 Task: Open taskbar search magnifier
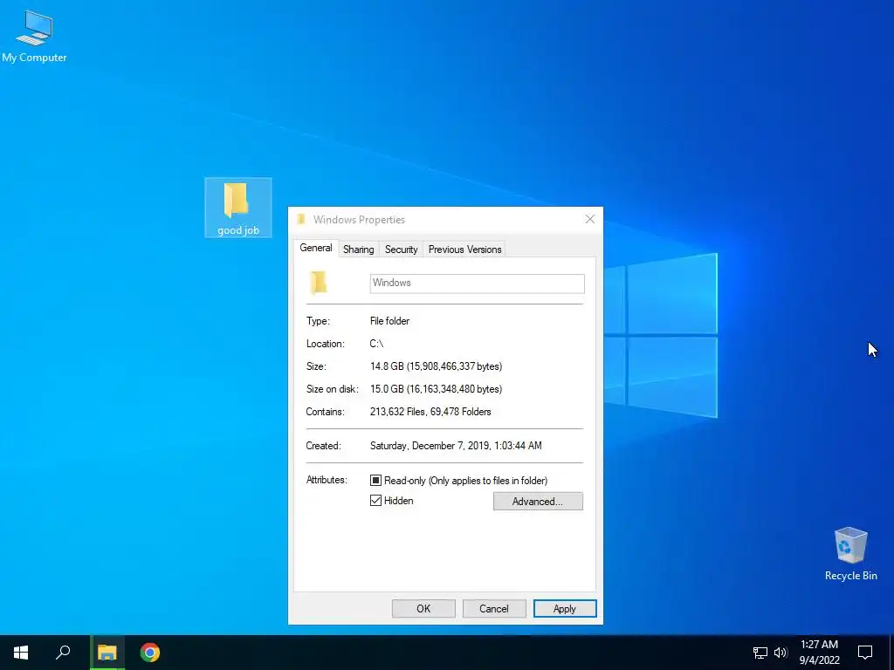(63, 653)
